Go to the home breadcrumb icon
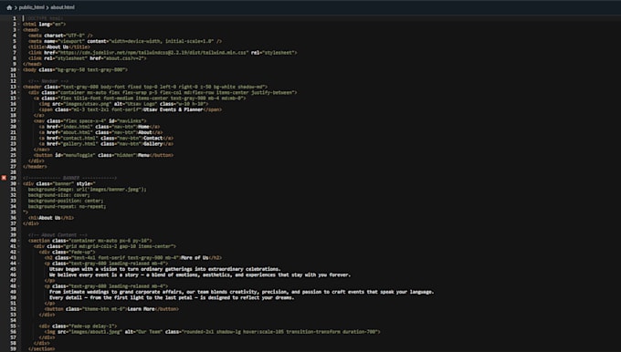621x352 pixels. coord(9,7)
